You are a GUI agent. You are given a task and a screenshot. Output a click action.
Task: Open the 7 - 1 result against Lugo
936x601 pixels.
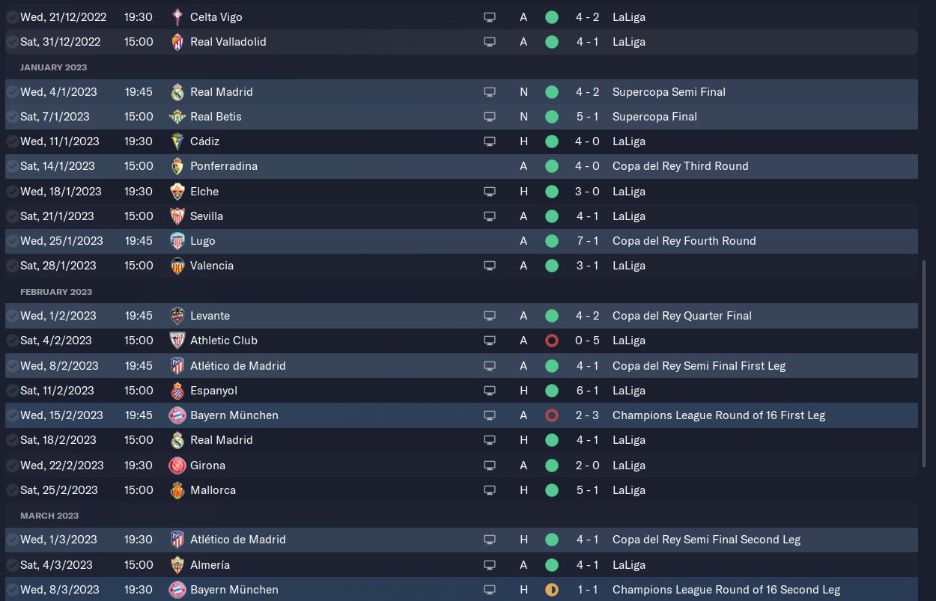(x=587, y=241)
